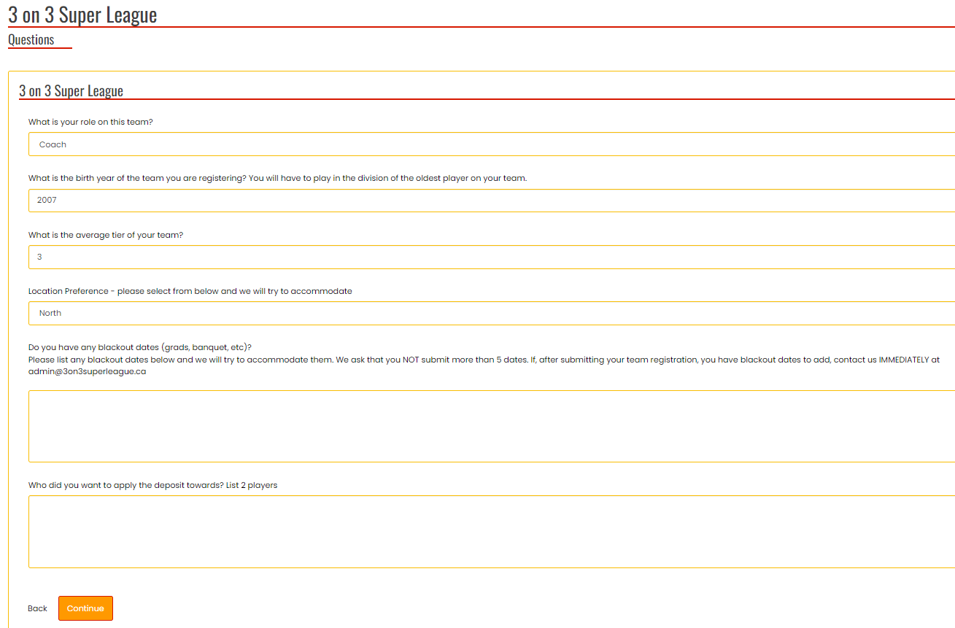The width and height of the screenshot is (955, 628).
Task: Open the team role dropdown showing Coach
Action: tap(490, 144)
